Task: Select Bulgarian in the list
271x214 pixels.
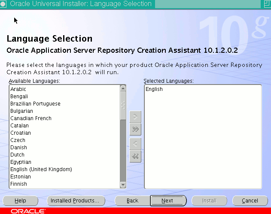Action: (65, 111)
